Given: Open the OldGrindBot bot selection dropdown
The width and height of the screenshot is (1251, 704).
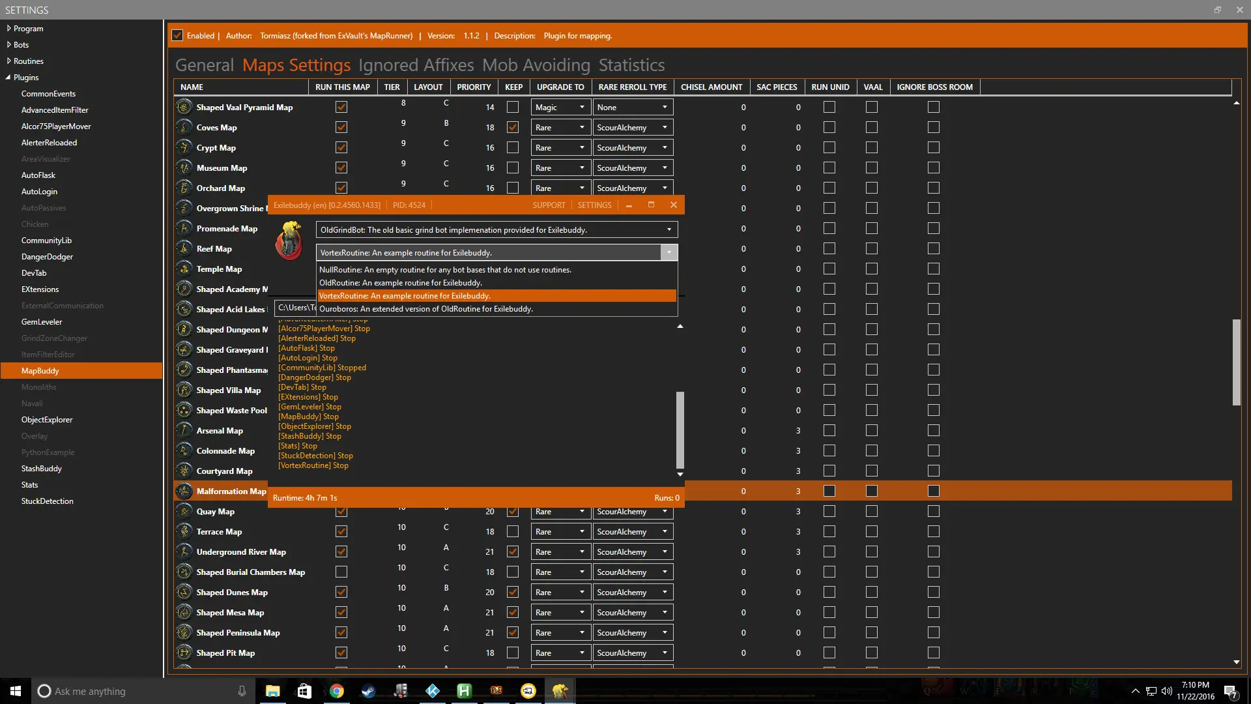Looking at the screenshot, I should 496,229.
